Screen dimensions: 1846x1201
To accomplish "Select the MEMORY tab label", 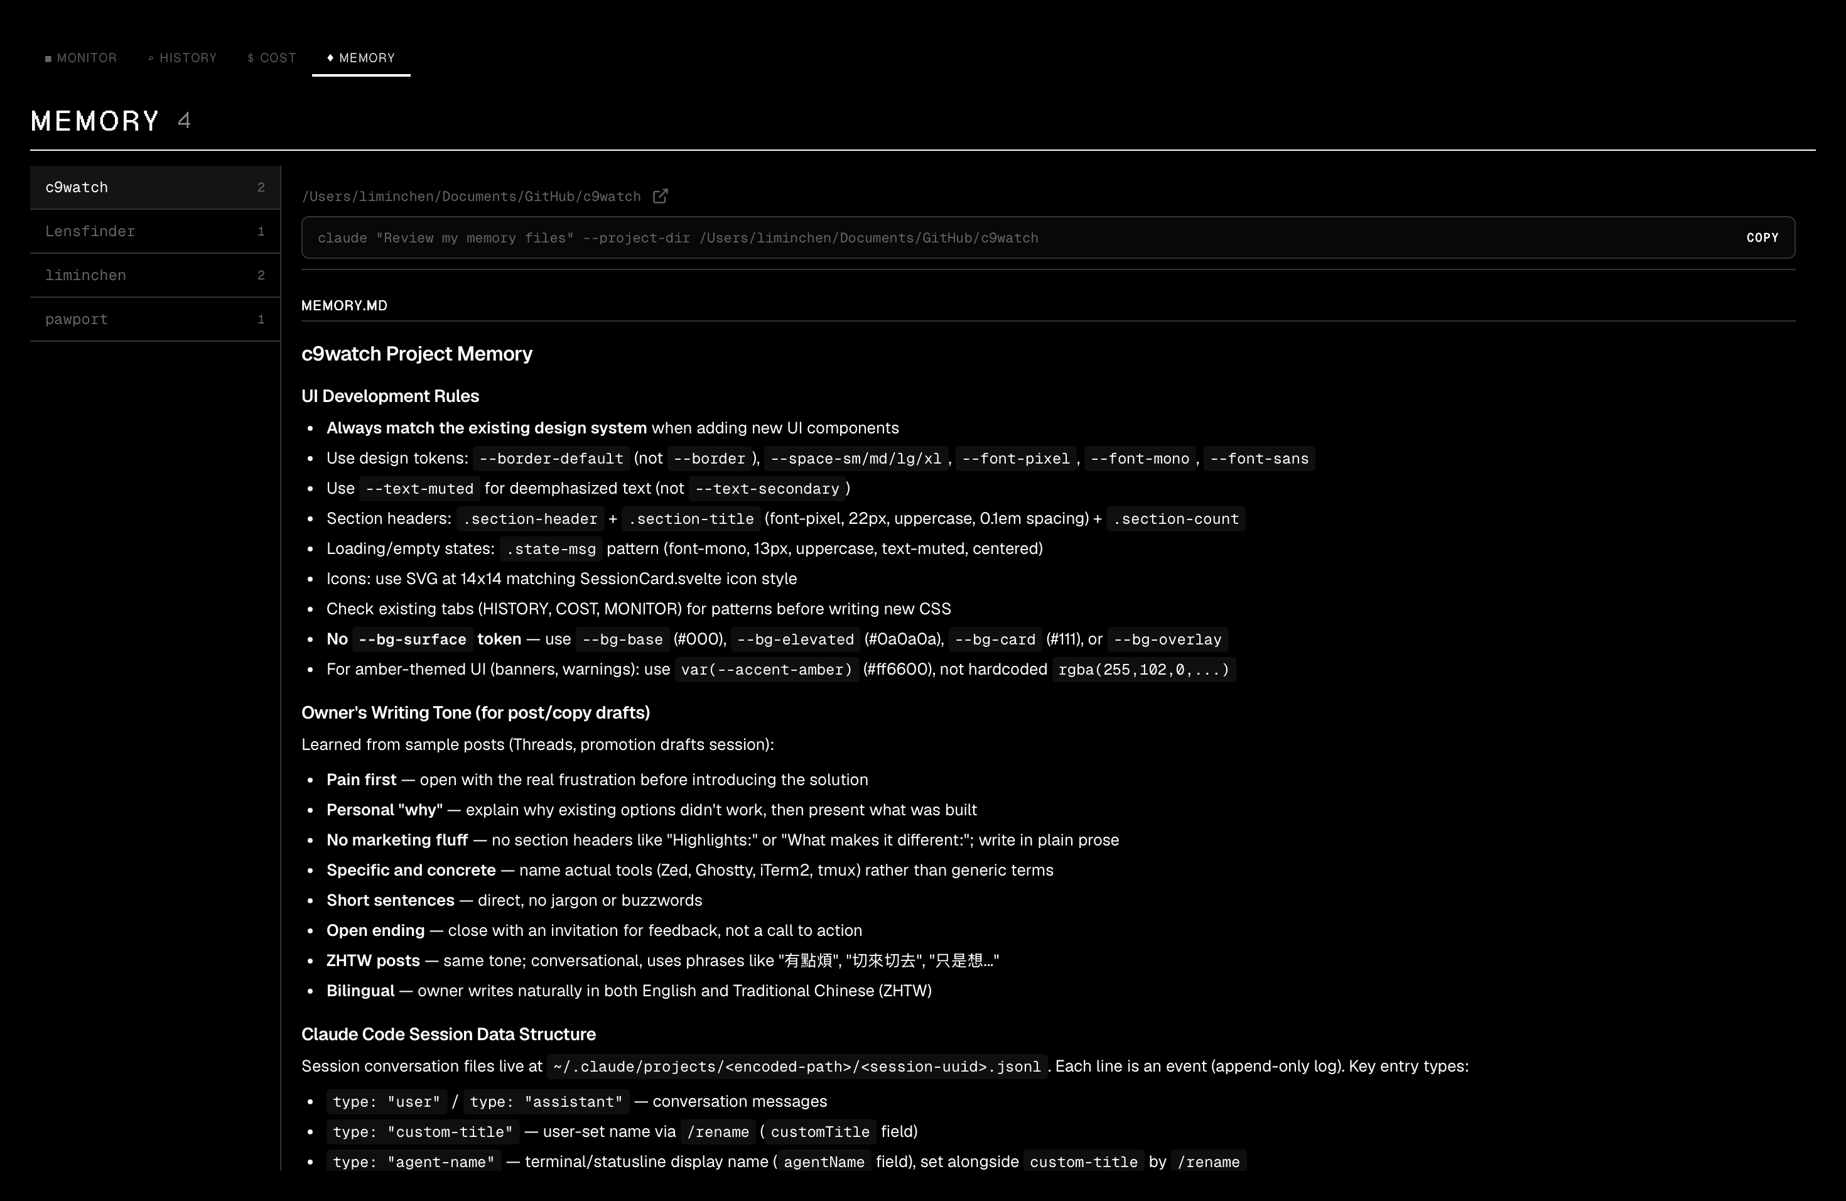I will pyautogui.click(x=367, y=58).
